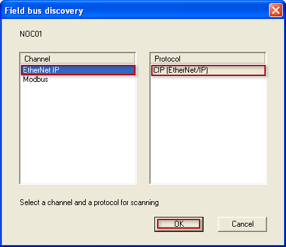The image size is (286, 247).
Task: Click the blue-highlighted EtherNet IP row
Action: coord(78,70)
